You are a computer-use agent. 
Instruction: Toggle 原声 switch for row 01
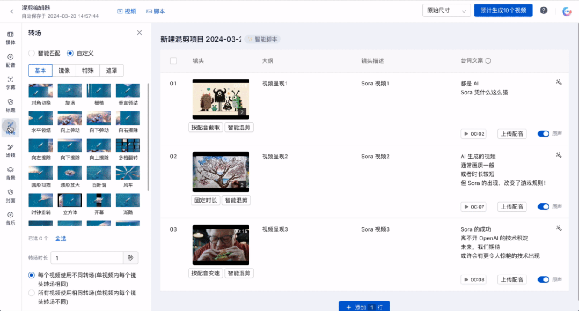[543, 134]
